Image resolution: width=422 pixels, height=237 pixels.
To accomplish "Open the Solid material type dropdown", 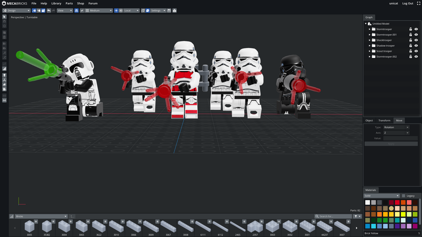I will [382, 196].
